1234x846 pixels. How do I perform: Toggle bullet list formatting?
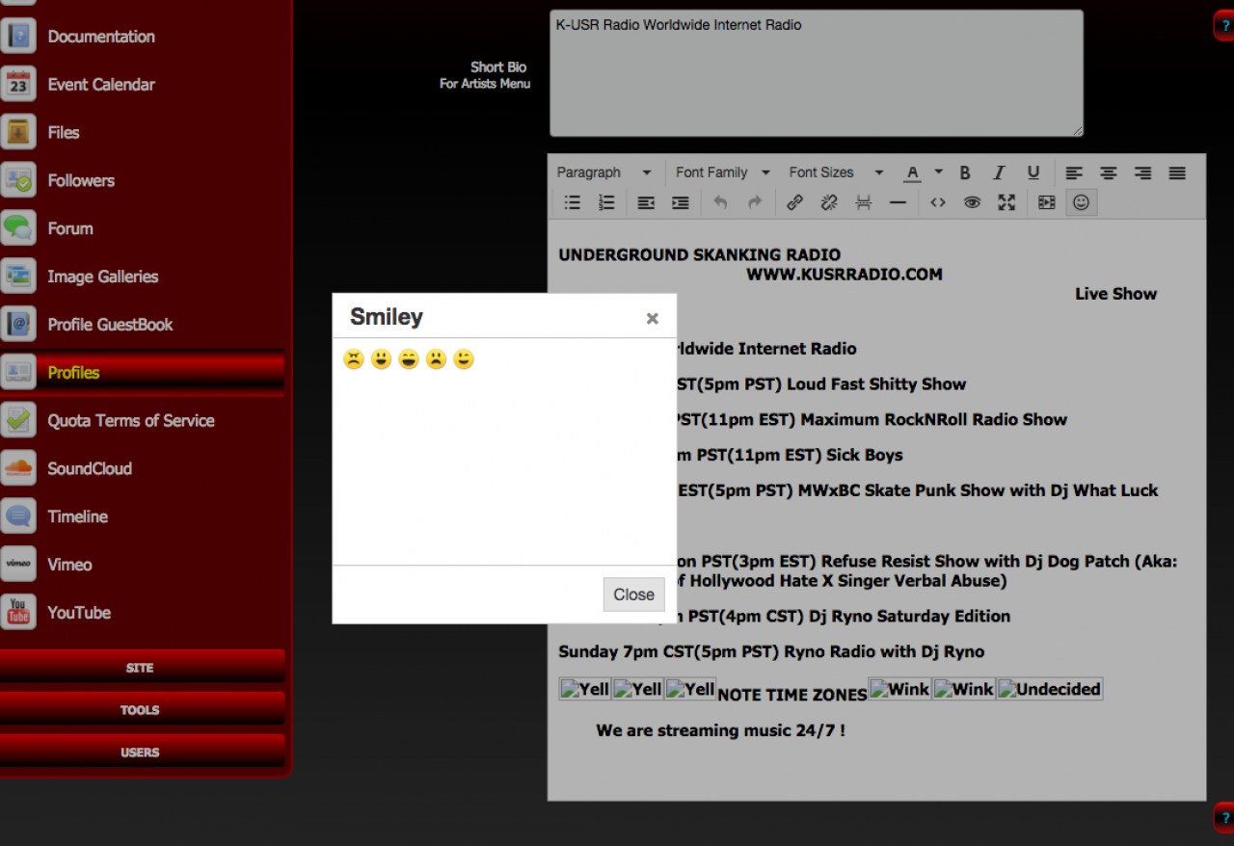point(573,202)
